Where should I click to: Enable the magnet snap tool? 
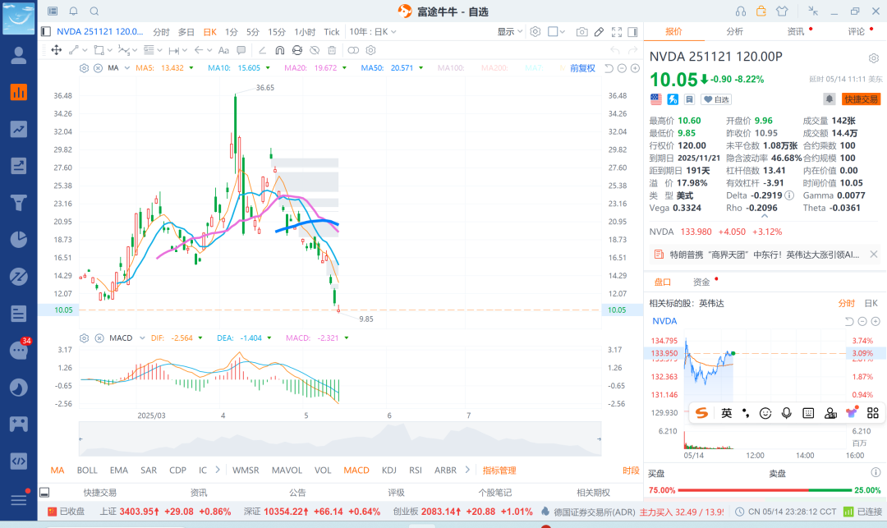click(x=279, y=50)
